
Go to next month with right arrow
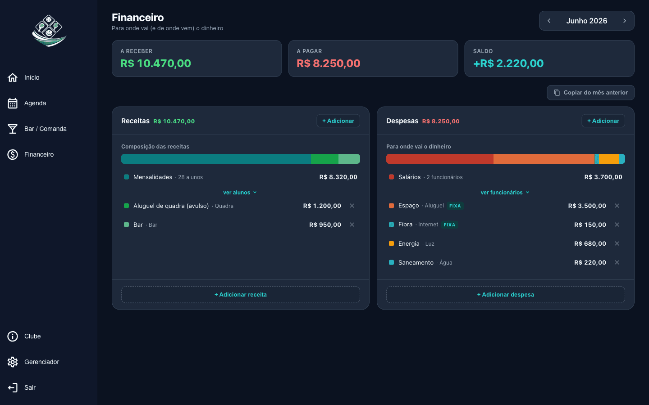tap(625, 21)
